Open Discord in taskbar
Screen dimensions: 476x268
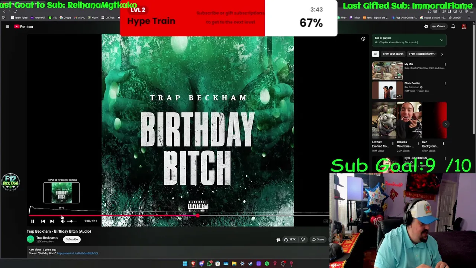pos(202,264)
